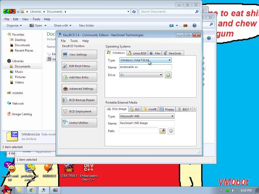The height and width of the screenshot is (194, 259).
Task: Open BCD Backup/Repair section
Action: 79,100
